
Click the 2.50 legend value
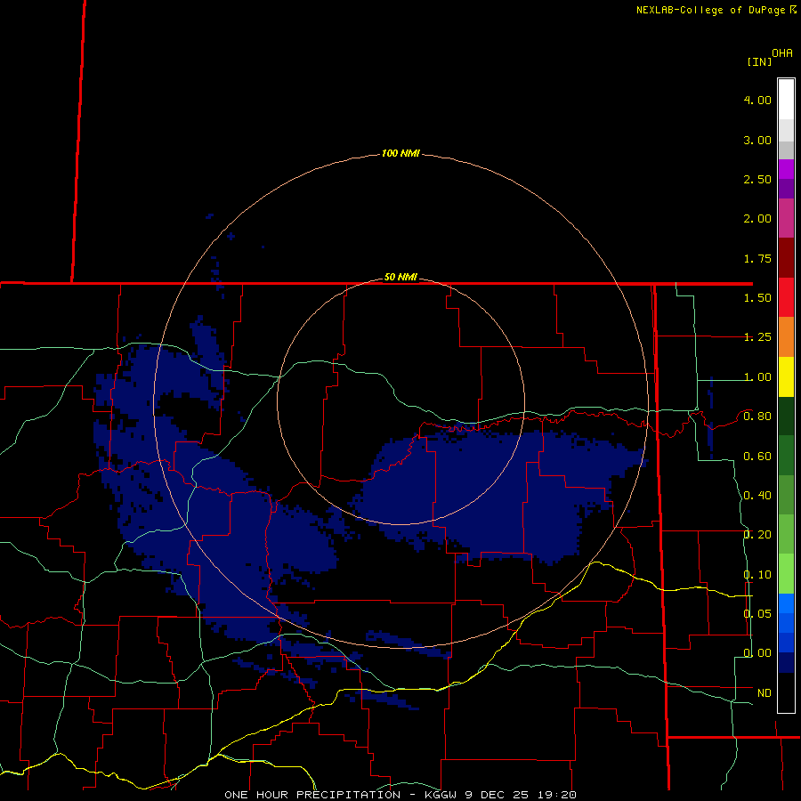757,179
